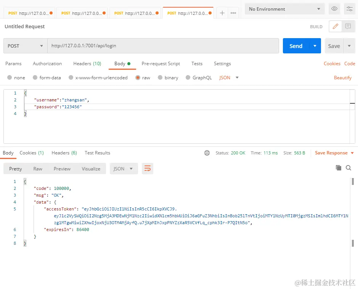Click the "username":"zhangsan" line

(x=61, y=100)
